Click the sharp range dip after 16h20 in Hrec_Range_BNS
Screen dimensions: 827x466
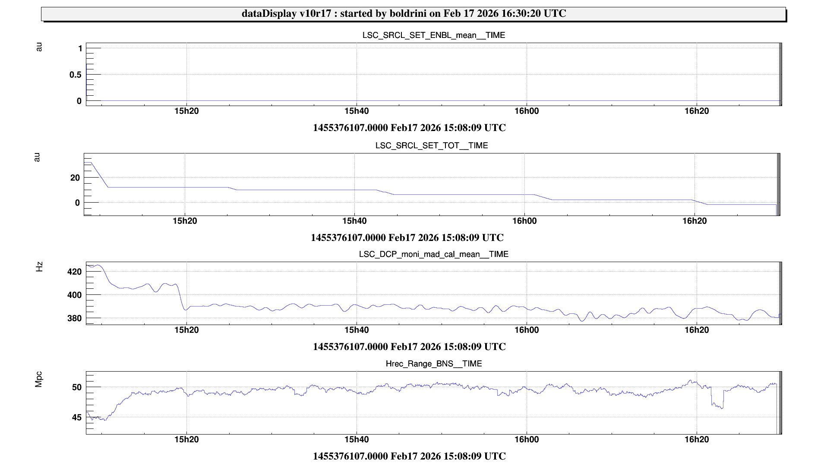click(717, 405)
